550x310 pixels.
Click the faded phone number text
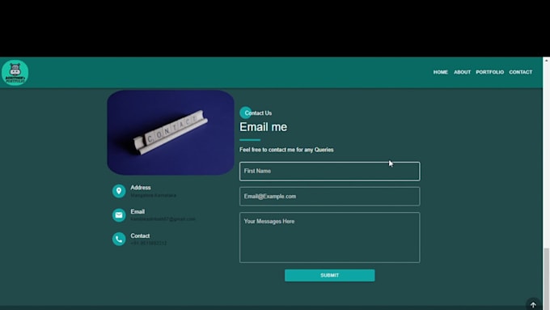pos(148,243)
